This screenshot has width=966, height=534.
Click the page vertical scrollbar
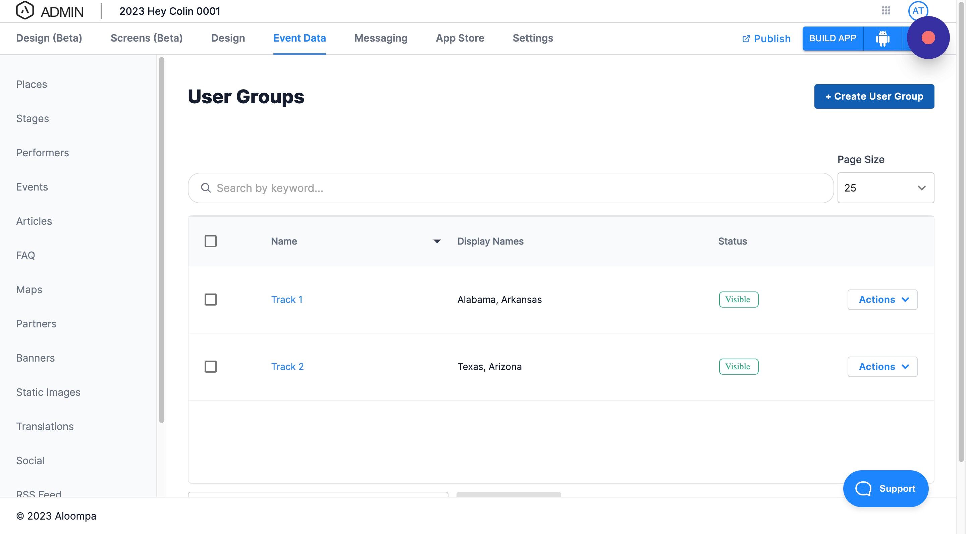tap(961, 232)
